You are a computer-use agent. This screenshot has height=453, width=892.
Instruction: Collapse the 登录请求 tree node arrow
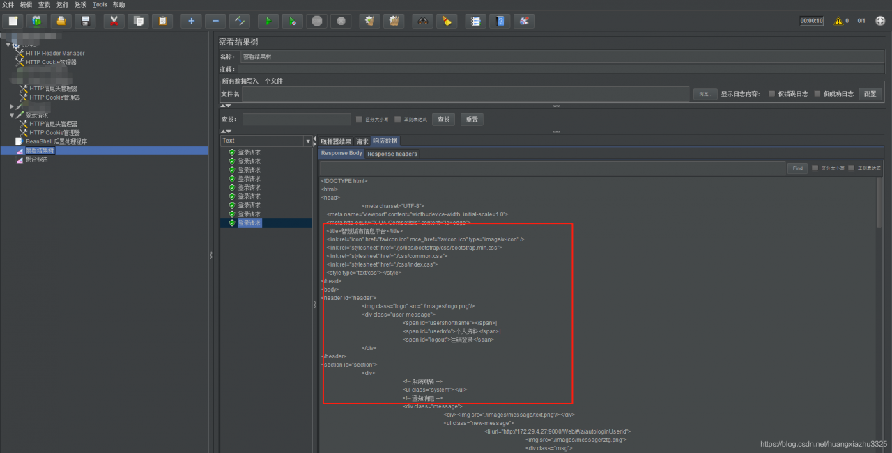point(12,116)
